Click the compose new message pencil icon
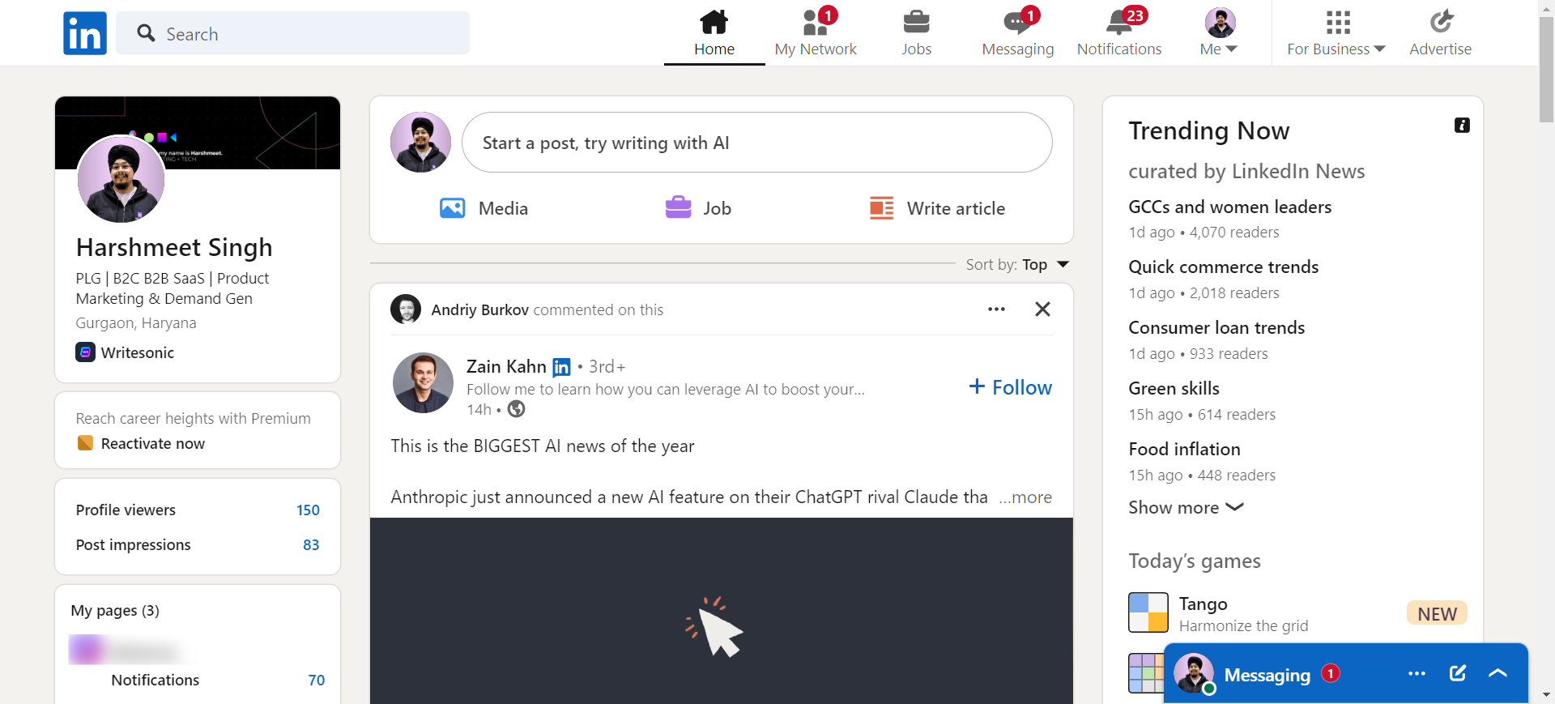 (1457, 673)
